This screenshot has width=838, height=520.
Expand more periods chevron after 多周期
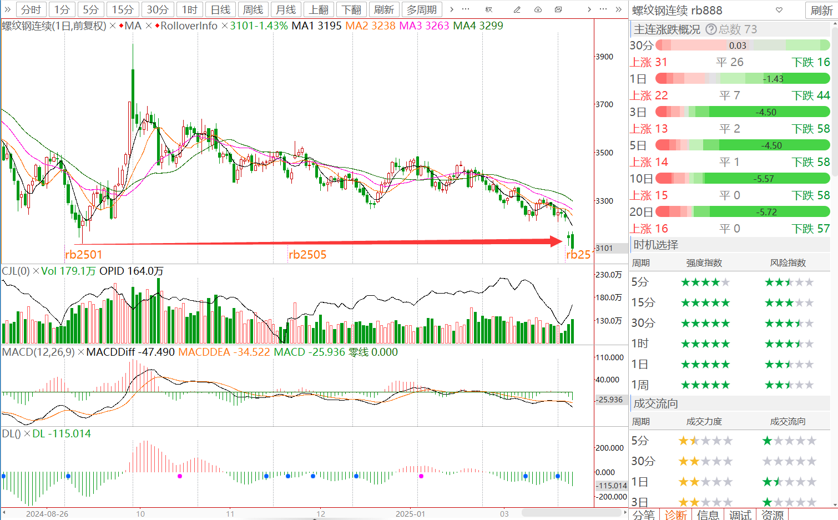[452, 9]
